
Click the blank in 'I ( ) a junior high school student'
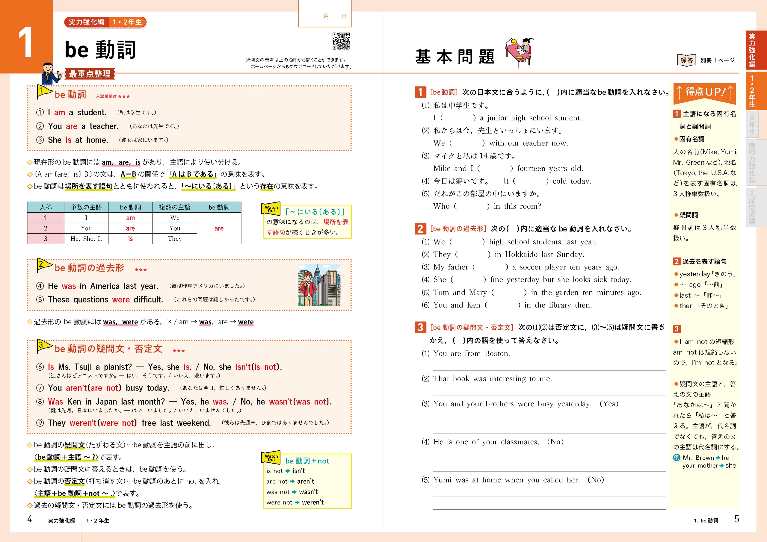[458, 118]
